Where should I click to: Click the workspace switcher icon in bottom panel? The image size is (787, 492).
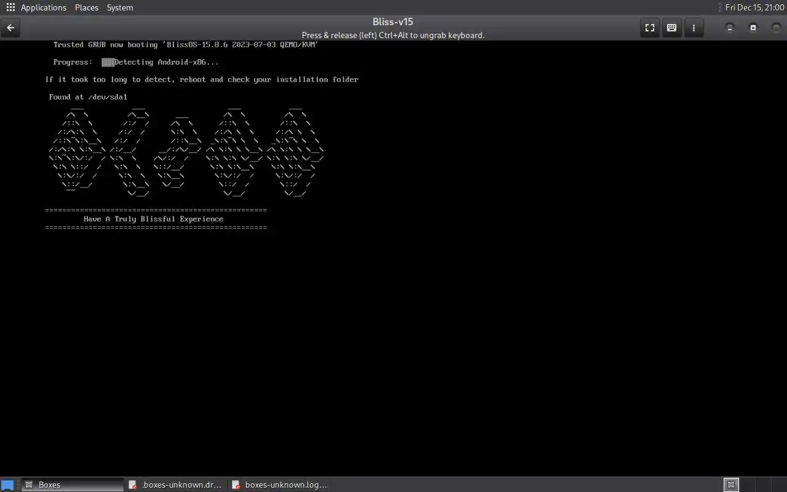pos(731,485)
